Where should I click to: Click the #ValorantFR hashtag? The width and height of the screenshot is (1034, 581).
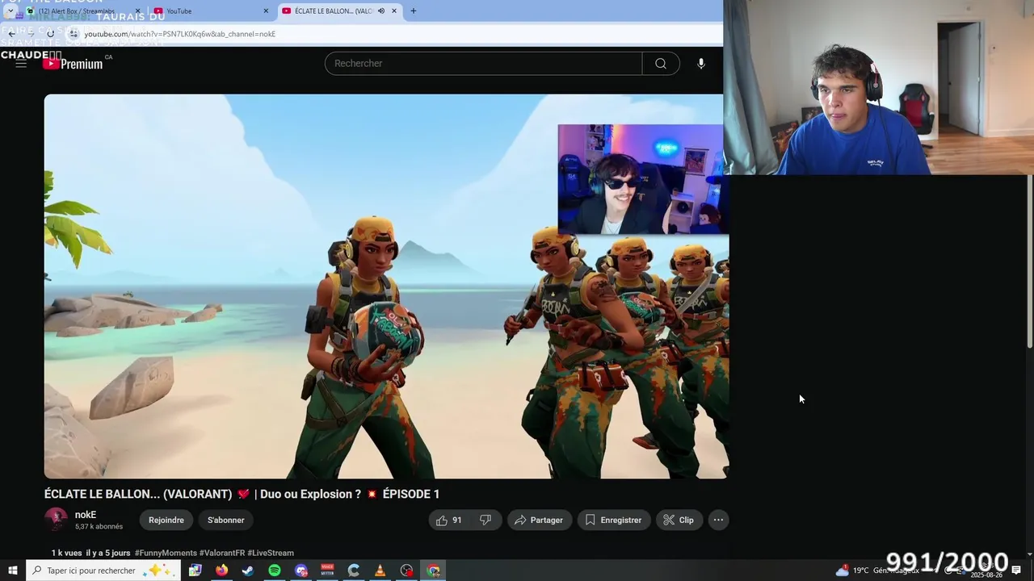222,554
